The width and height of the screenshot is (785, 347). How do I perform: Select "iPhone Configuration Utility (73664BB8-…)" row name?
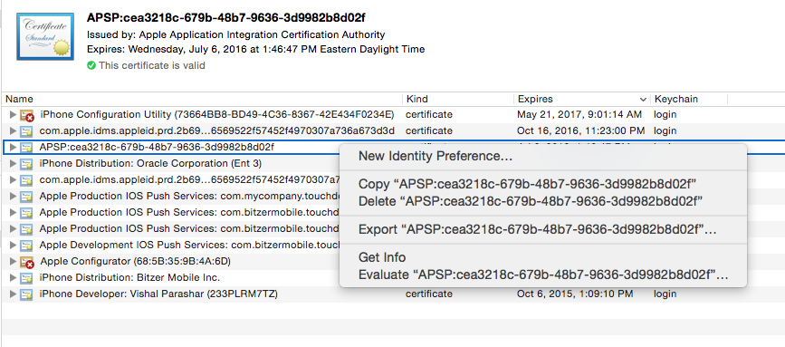(x=216, y=115)
